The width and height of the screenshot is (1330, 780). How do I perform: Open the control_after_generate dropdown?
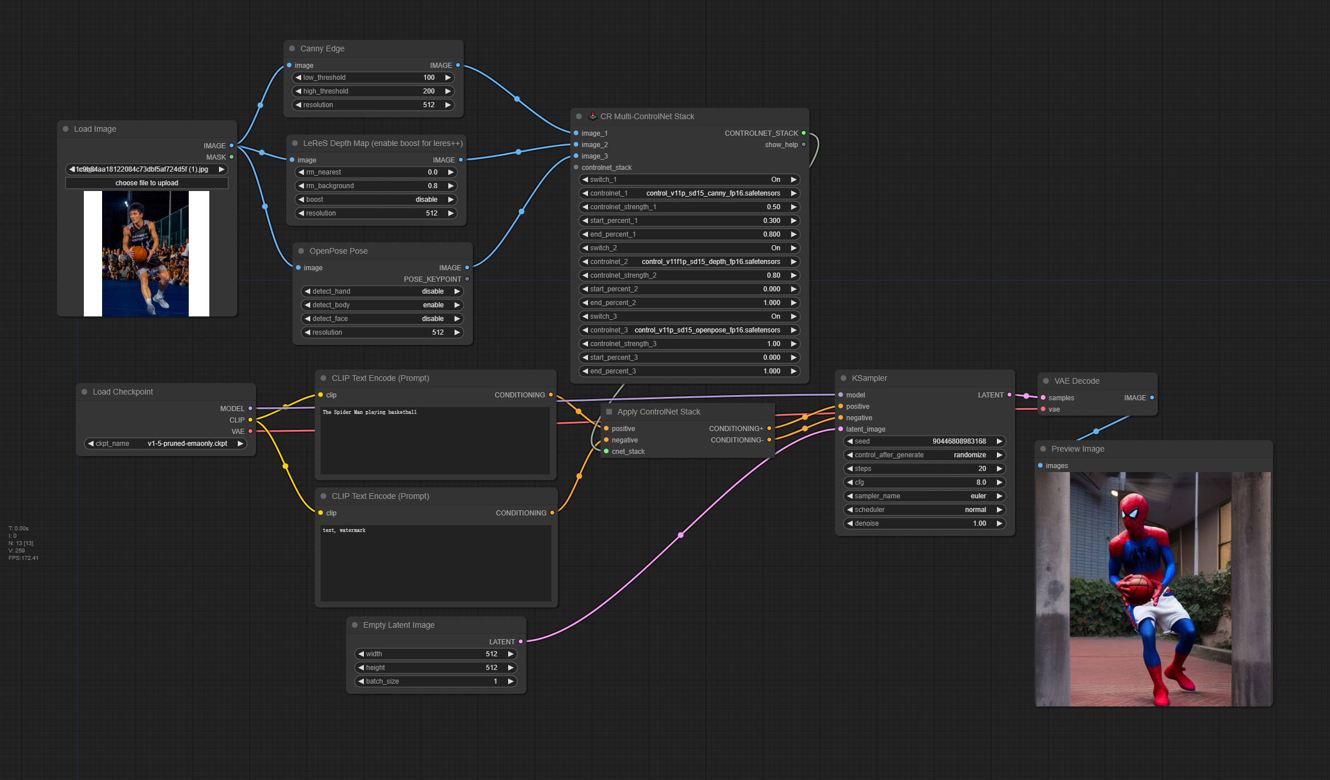[x=924, y=455]
